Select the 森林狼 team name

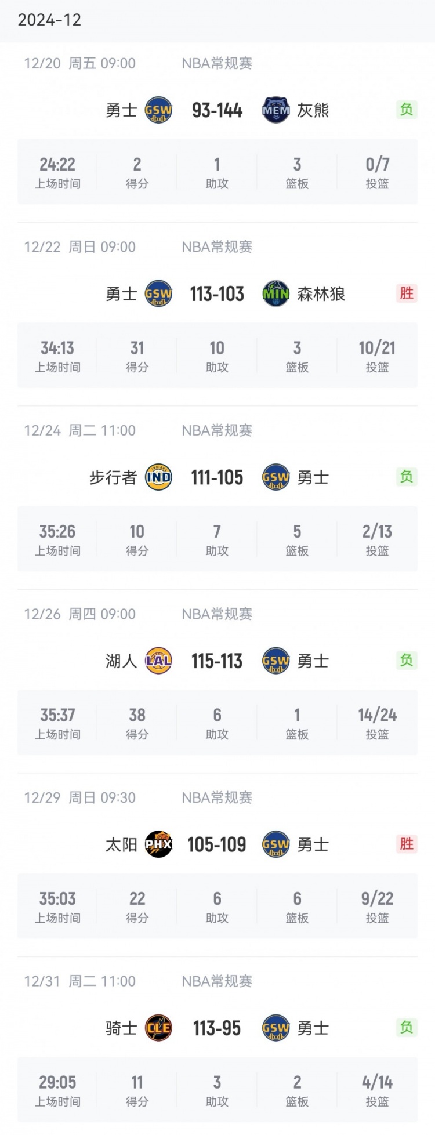(x=321, y=294)
